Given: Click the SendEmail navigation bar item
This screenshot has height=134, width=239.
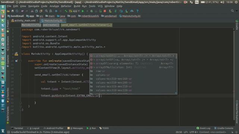Looking at the screenshot, I should pyautogui.click(x=16, y=16).
